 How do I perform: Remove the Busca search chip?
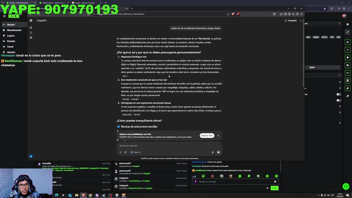(x=140, y=152)
